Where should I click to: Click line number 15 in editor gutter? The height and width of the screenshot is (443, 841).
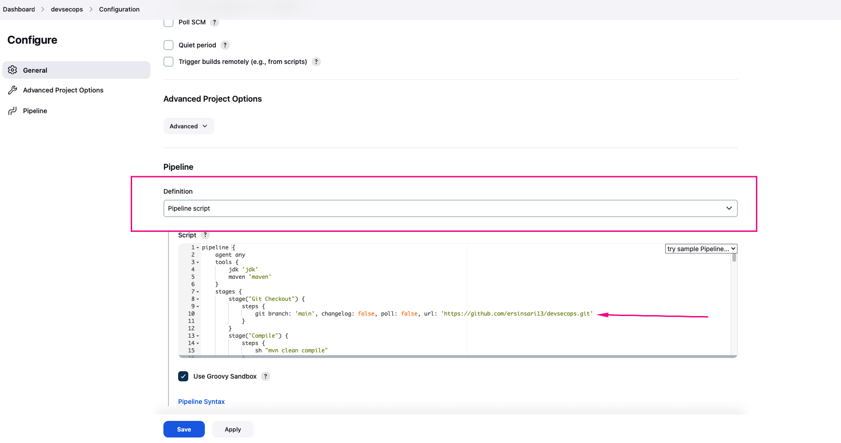pos(191,351)
